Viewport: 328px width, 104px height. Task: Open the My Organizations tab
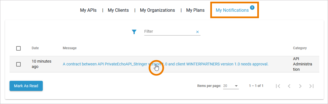(x=157, y=10)
